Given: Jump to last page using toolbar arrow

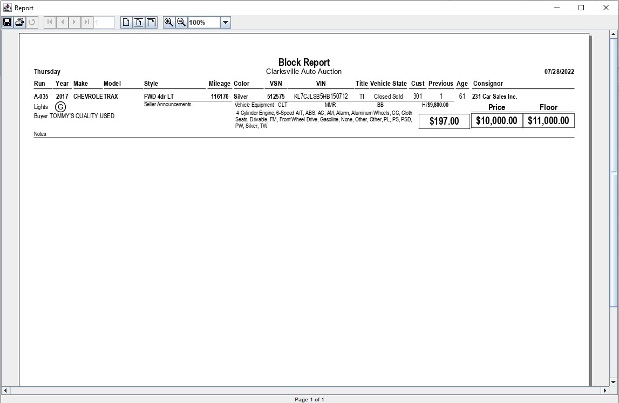Looking at the screenshot, I should click(x=87, y=22).
